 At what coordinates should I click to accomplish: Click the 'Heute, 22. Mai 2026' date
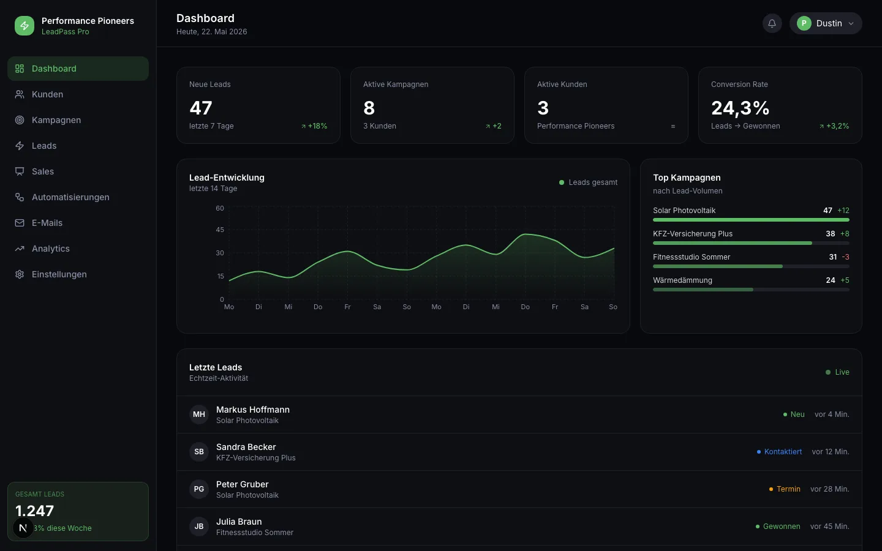pyautogui.click(x=212, y=32)
